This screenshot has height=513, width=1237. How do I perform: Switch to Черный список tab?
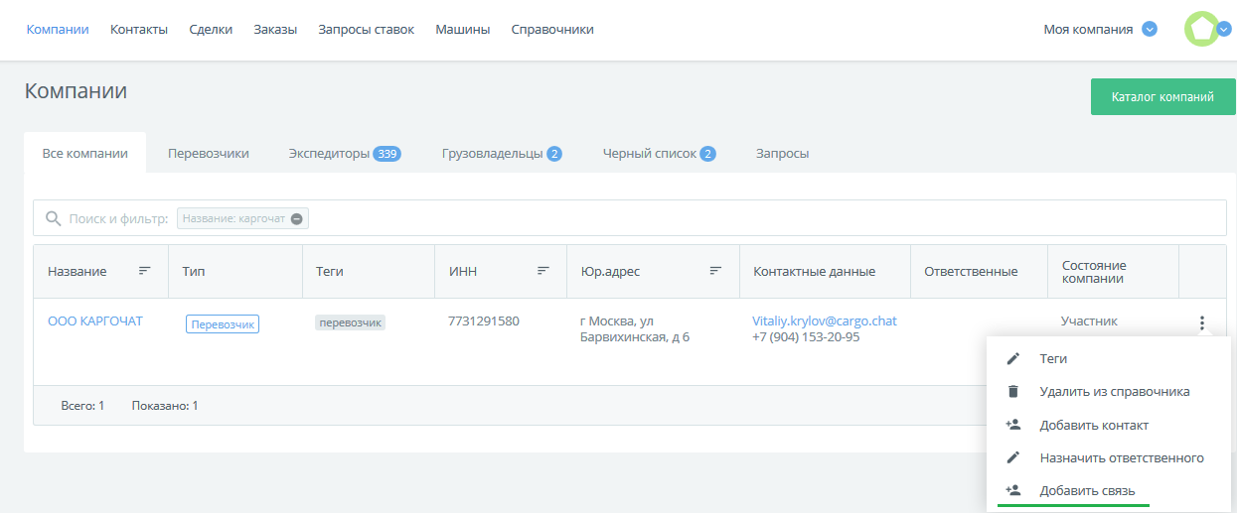659,153
